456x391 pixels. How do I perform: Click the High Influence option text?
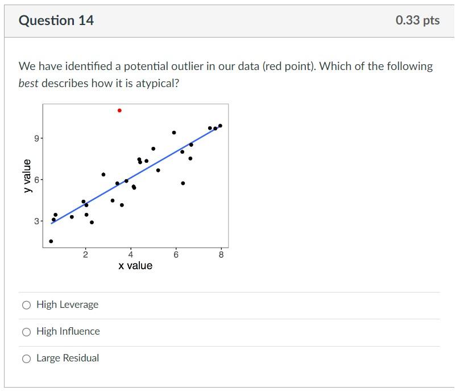click(x=68, y=331)
